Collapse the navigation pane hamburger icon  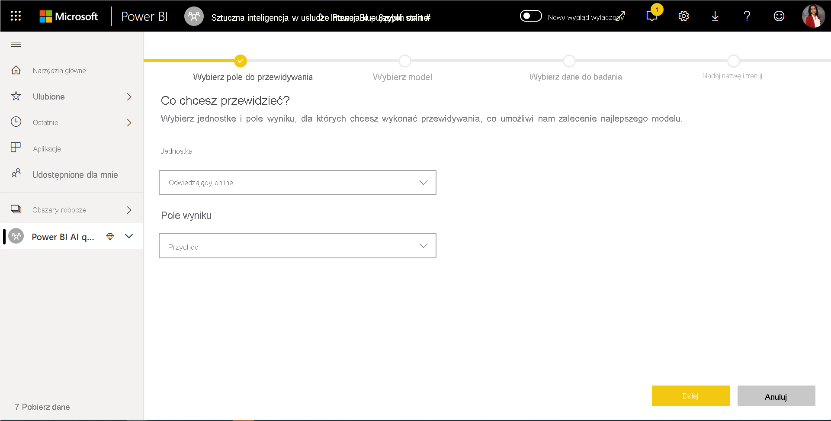16,44
